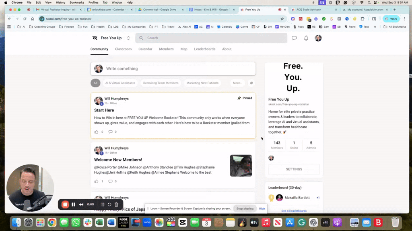Open WhatsApp in the Dock
The width and height of the screenshot is (412, 231).
point(76,222)
